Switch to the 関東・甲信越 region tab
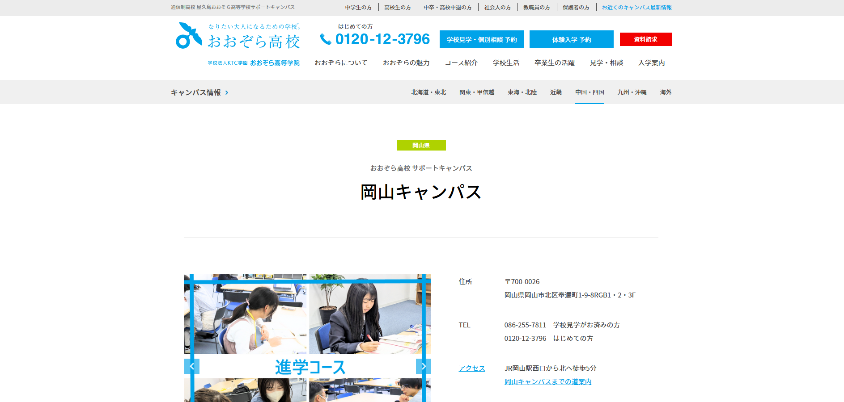This screenshot has height=402, width=844. coord(476,92)
